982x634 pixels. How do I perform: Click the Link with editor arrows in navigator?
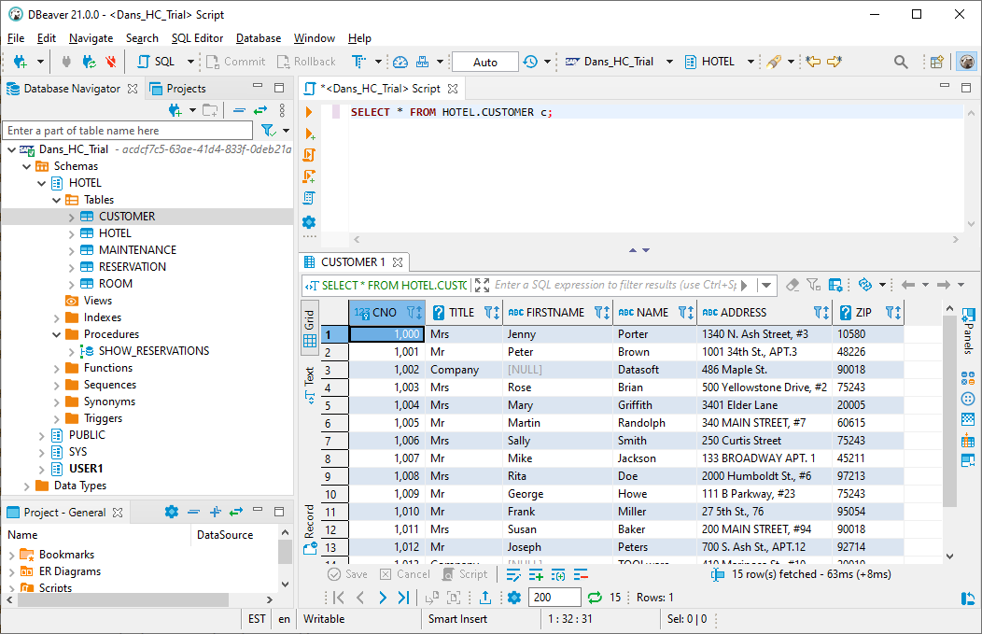[260, 110]
